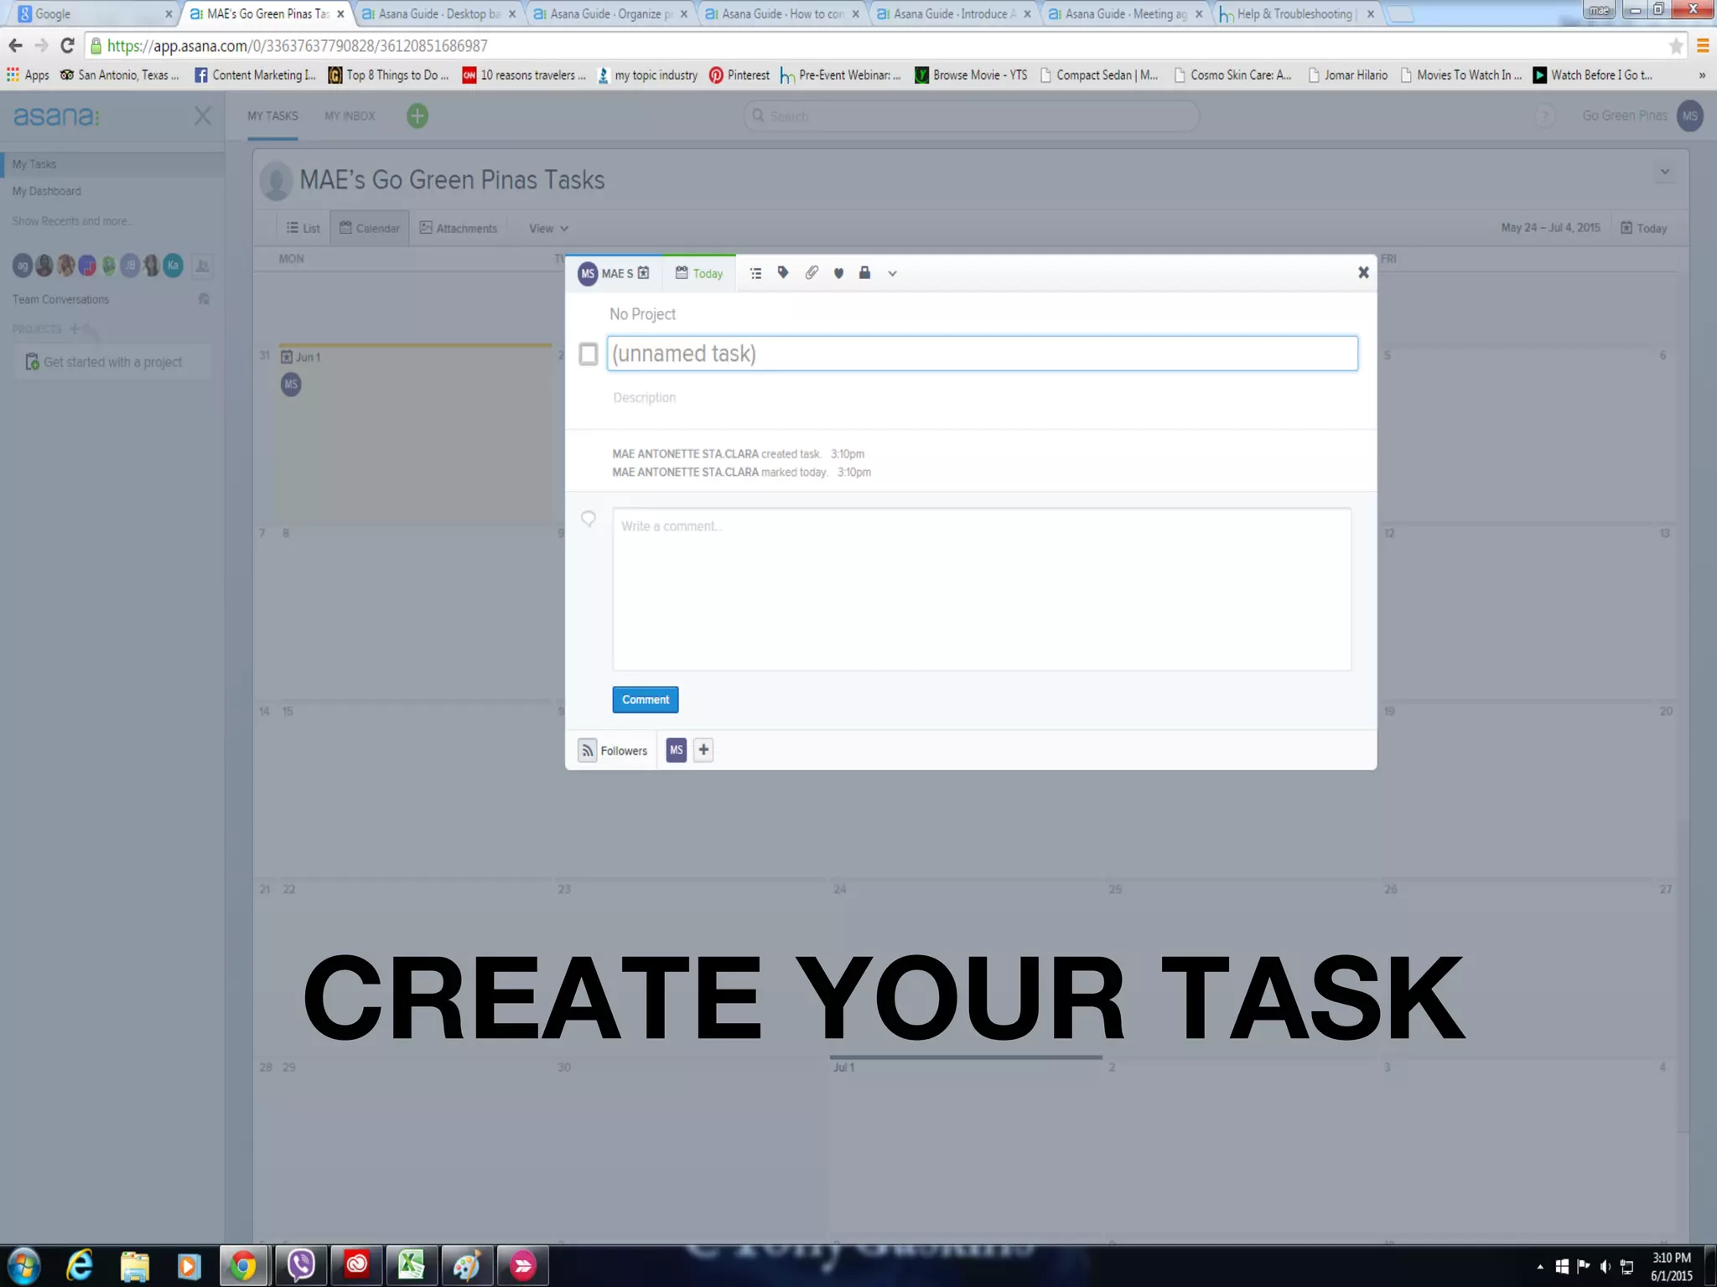The image size is (1717, 1287).
Task: Show hidden tray icons arrow
Action: tap(1539, 1267)
